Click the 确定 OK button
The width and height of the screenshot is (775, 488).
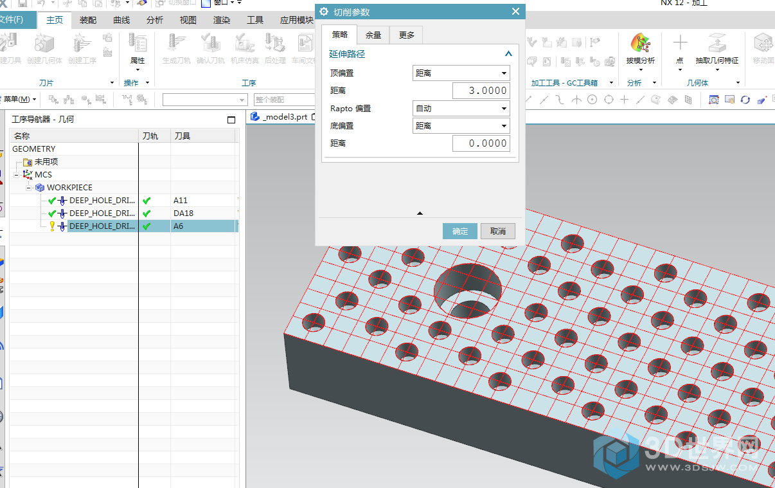[x=460, y=231]
